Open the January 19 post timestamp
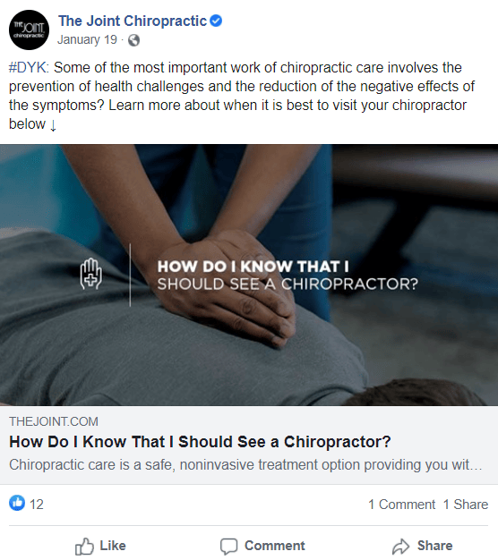 click(x=87, y=39)
